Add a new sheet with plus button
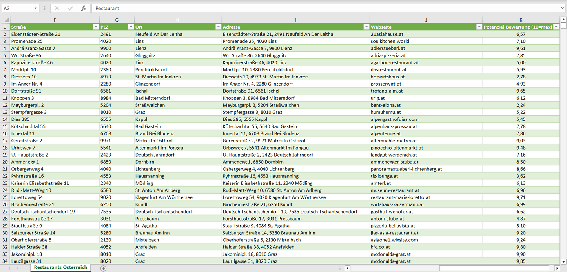Image resolution: width=567 pixels, height=272 pixels. 103,268
